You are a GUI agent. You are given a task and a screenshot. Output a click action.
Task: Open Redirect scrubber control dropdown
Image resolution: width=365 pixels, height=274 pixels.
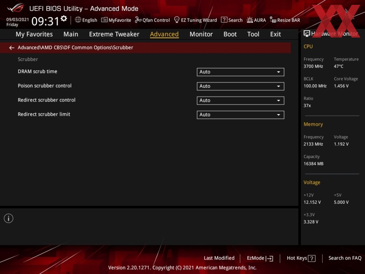pos(240,100)
